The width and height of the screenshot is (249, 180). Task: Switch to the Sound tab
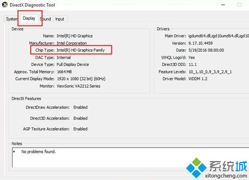[x=46, y=19]
